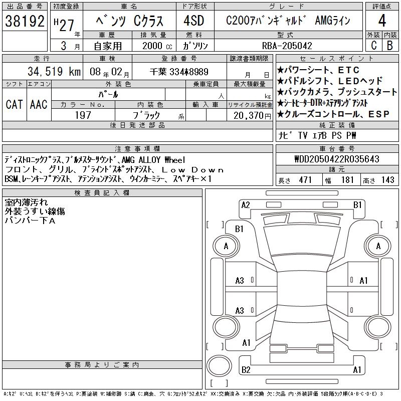The width and height of the screenshot is (401, 401).
Task: Select the grade C200アバンギャルド AMGライン
Action: point(288,21)
